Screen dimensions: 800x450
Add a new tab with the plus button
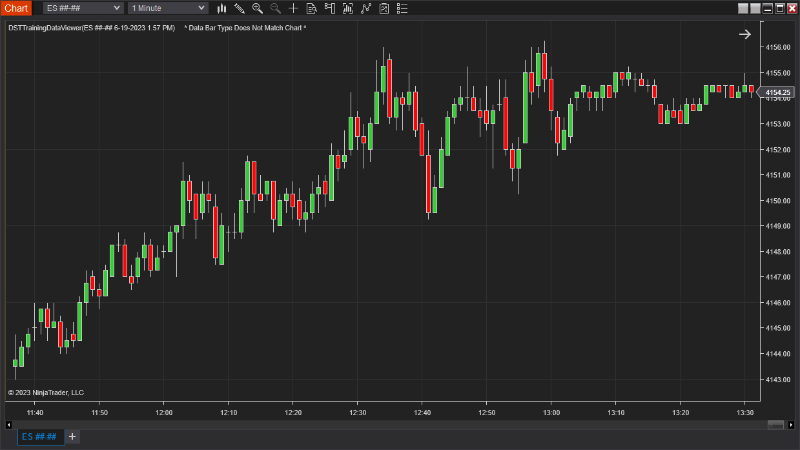72,437
